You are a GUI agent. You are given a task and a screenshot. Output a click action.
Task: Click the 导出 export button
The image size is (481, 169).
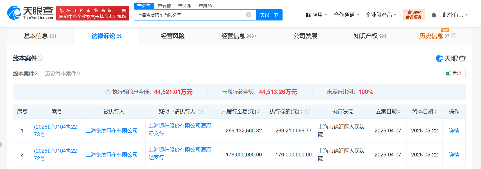(x=454, y=73)
